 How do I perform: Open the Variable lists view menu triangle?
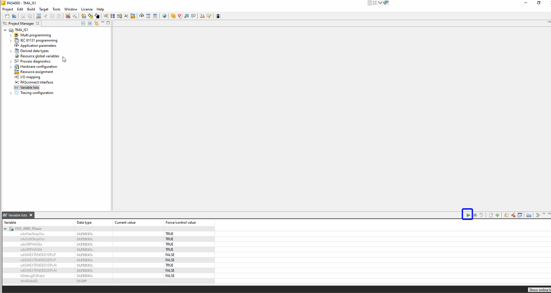544,214
